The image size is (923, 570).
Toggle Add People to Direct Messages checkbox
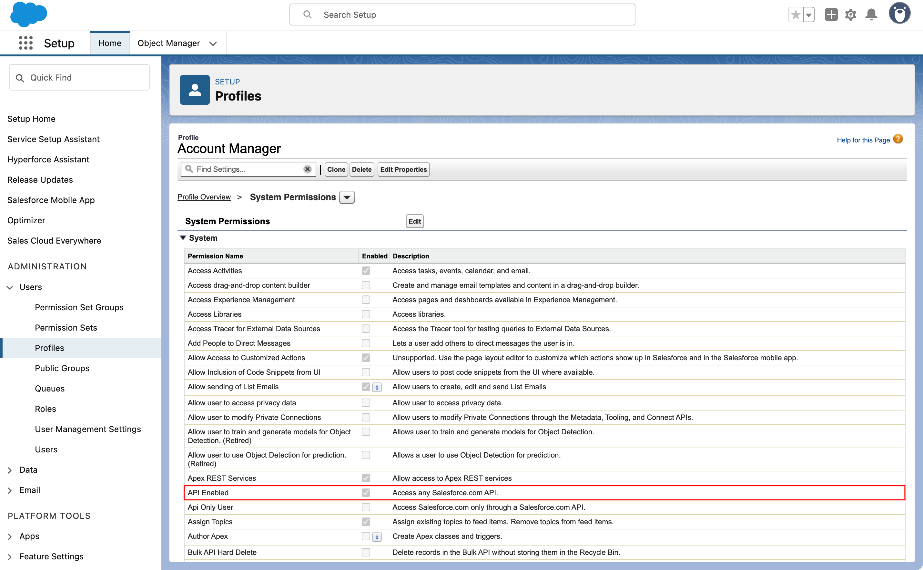pos(366,343)
